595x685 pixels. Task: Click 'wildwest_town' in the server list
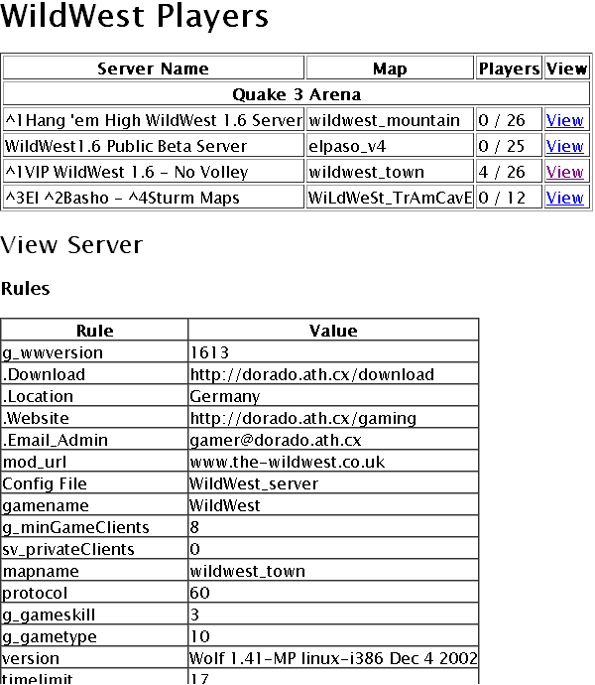tap(390, 171)
